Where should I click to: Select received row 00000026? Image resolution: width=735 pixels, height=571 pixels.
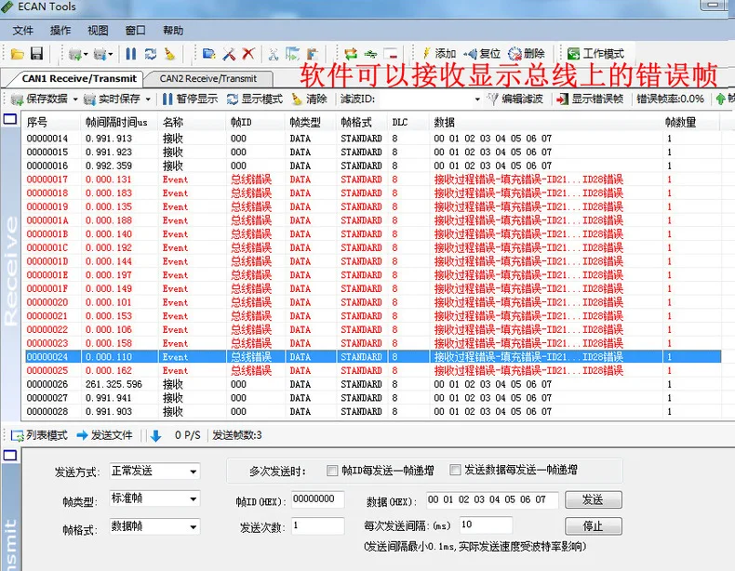point(373,384)
